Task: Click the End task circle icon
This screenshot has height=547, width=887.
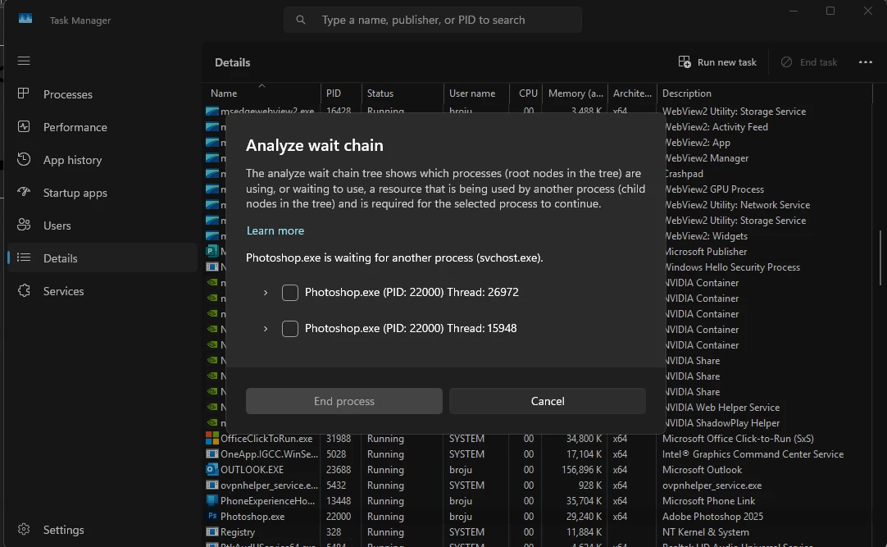Action: tap(786, 62)
